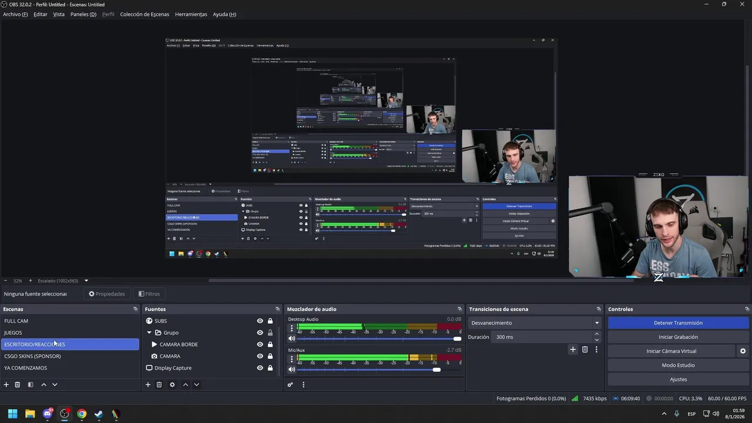Open the Vista menu
This screenshot has width=752, height=423.
pyautogui.click(x=59, y=14)
